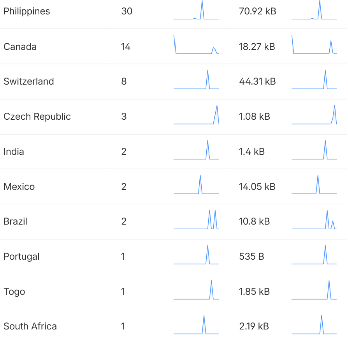Select the Portugal country name
Viewport: 348px width, 340px height.
(x=21, y=257)
